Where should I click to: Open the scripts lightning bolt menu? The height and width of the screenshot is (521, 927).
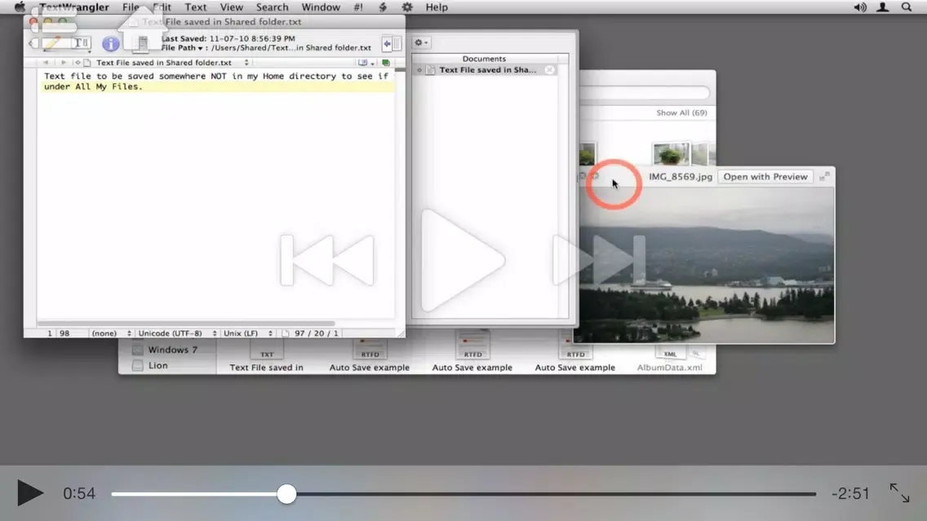pos(383,7)
